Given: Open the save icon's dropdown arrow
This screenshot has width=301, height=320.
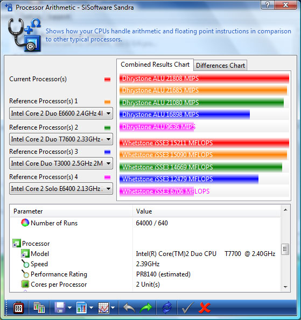Looking at the screenshot, I should point(69,308).
